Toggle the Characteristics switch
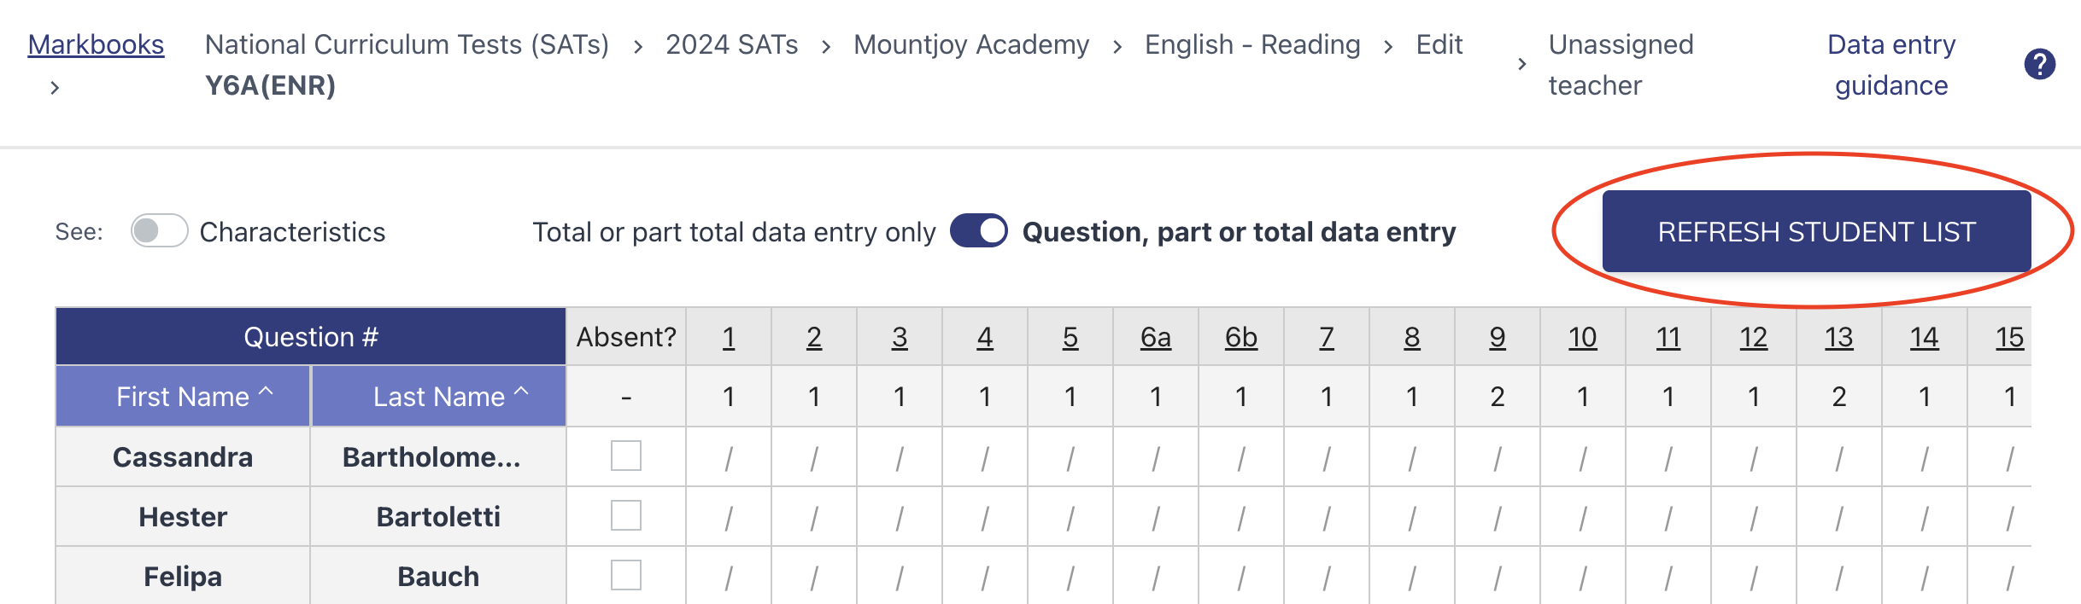 pyautogui.click(x=159, y=231)
